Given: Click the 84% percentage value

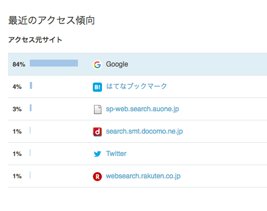Looking at the screenshot, I should pyautogui.click(x=19, y=64).
